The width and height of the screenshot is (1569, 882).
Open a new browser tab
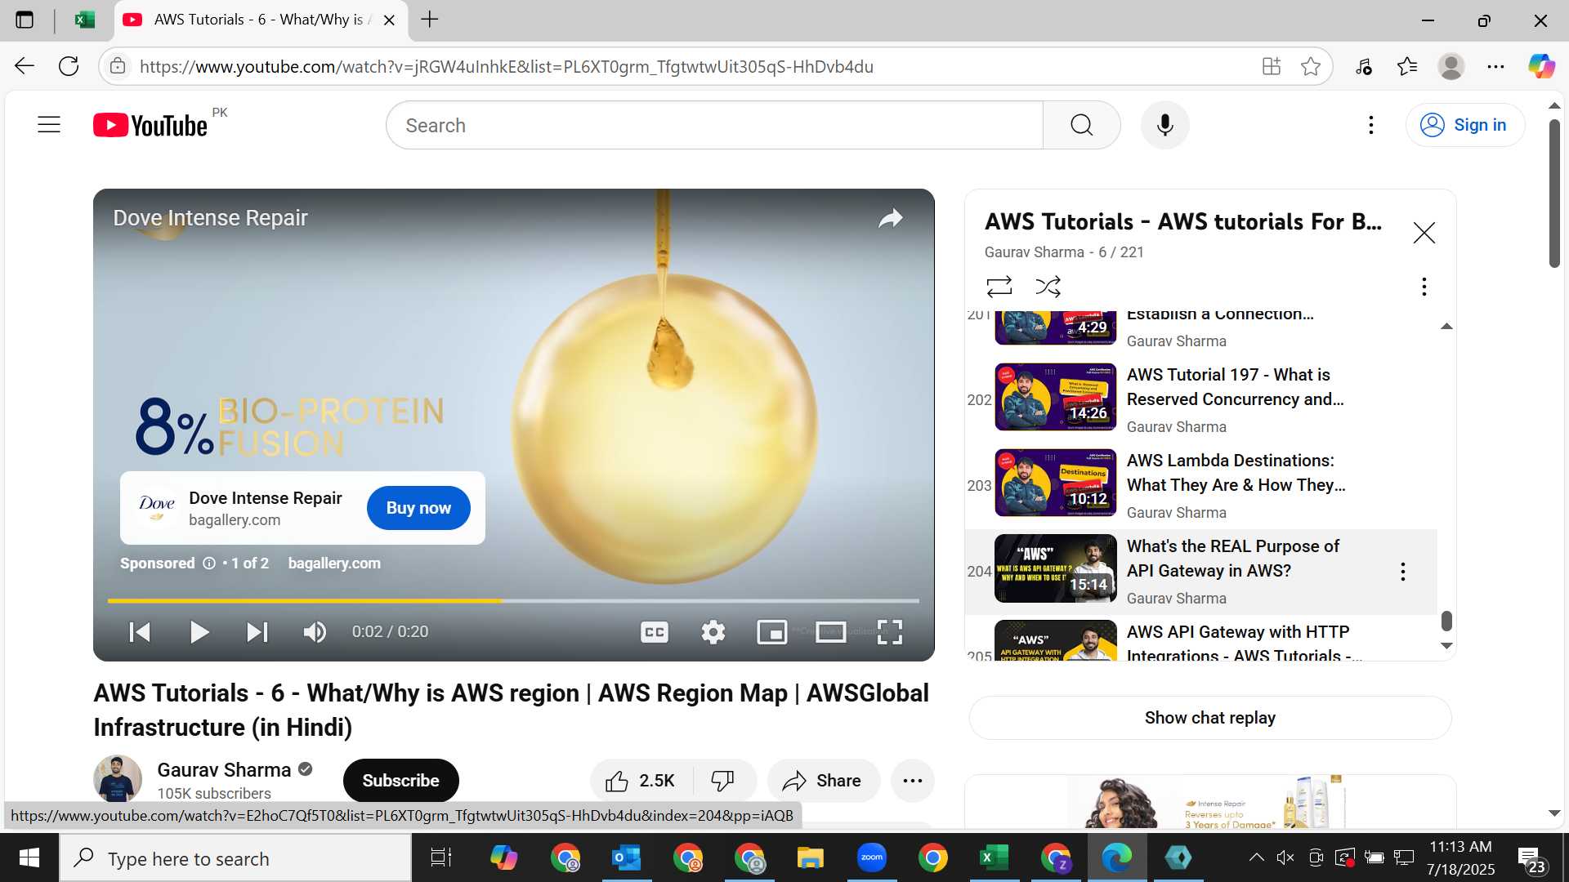tap(430, 20)
